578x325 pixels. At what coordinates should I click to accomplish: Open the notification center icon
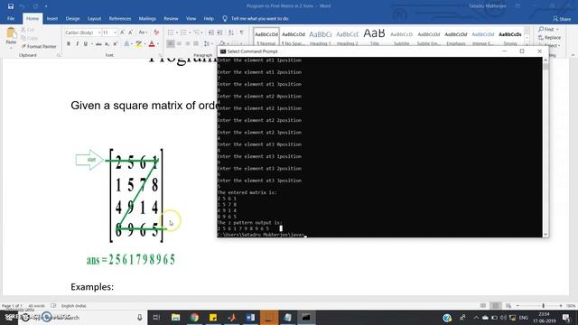pos(566,317)
